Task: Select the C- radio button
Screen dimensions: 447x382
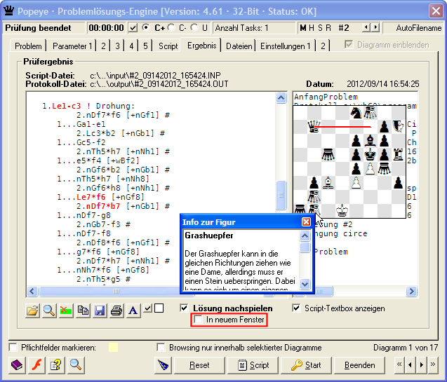Action: pos(171,27)
